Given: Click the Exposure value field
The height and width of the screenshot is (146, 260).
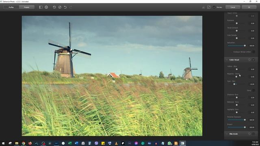Looking at the screenshot, I should (252, 24).
